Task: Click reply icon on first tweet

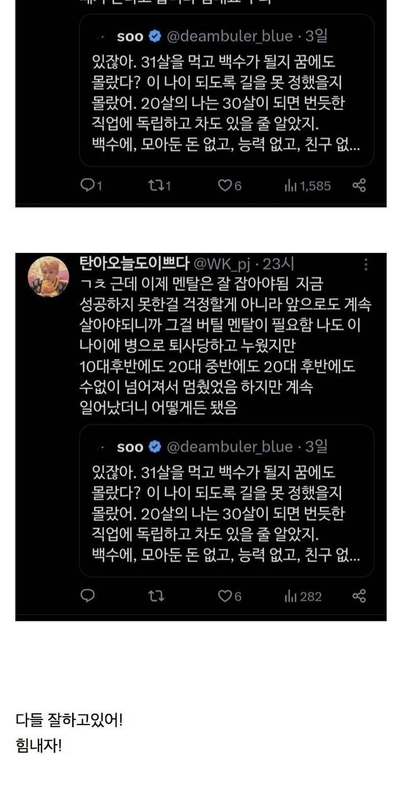Action: click(92, 186)
